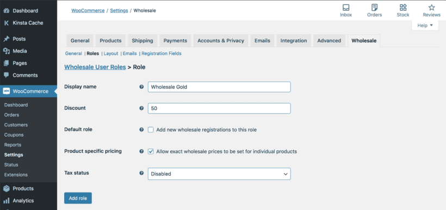Open the Layout sub-section link
The image size is (446, 210).
110,53
